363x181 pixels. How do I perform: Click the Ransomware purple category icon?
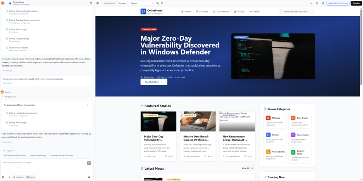click(293, 135)
